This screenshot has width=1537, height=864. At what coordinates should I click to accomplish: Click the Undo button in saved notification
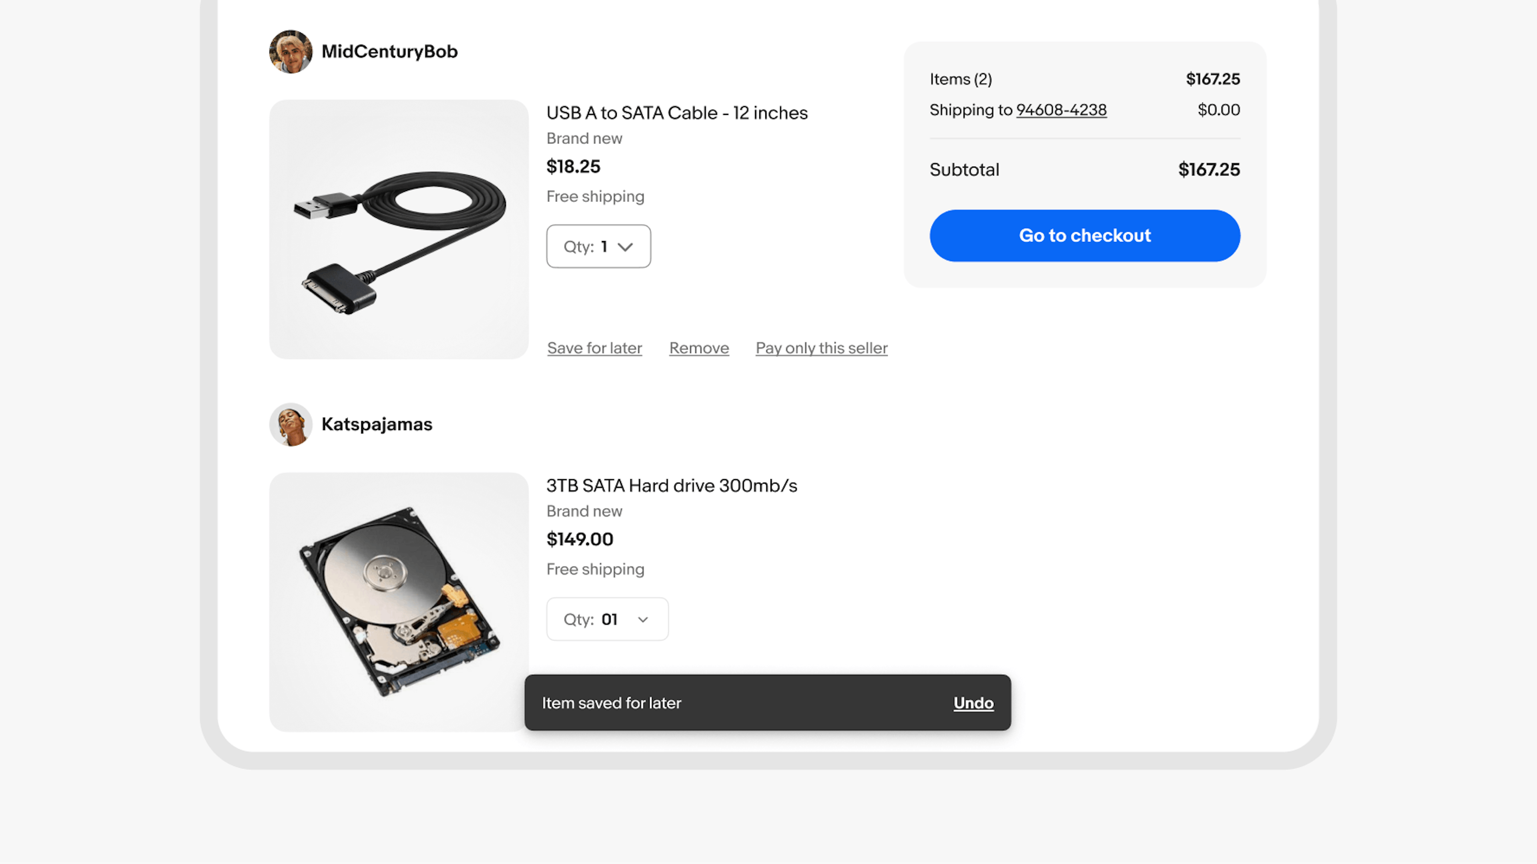click(972, 702)
